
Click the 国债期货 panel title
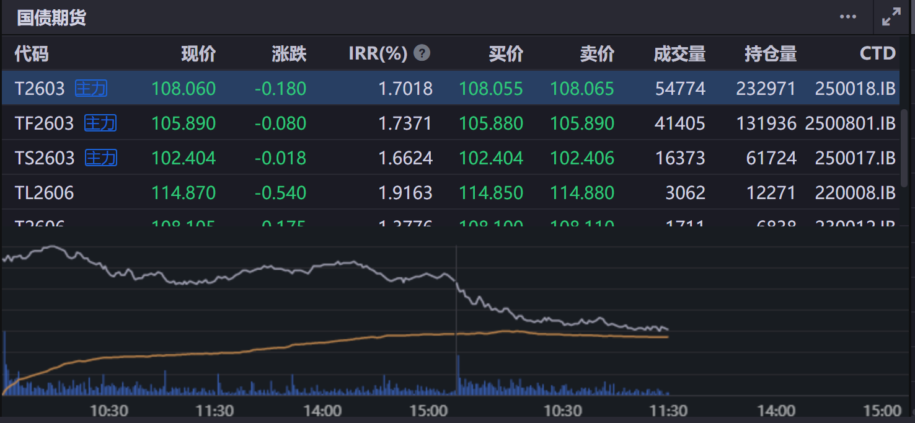(51, 17)
